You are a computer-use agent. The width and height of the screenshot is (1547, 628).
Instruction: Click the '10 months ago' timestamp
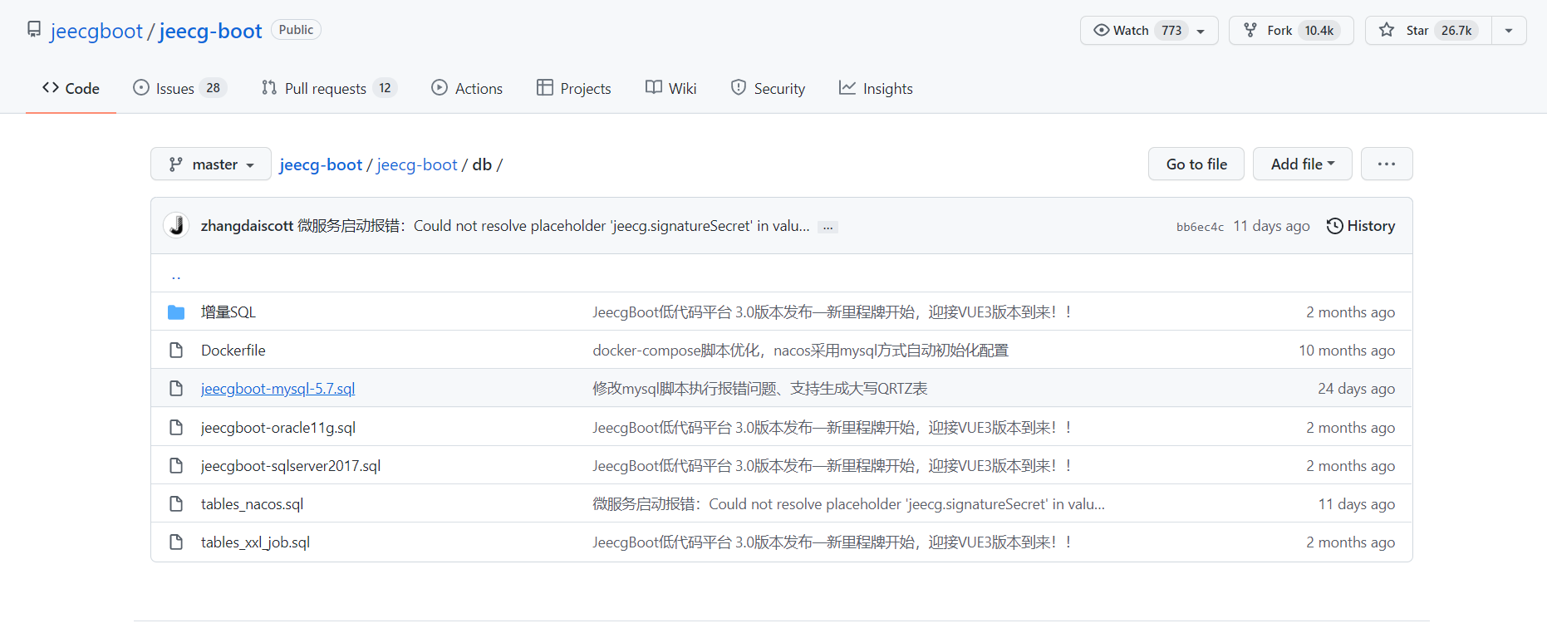[x=1348, y=351]
